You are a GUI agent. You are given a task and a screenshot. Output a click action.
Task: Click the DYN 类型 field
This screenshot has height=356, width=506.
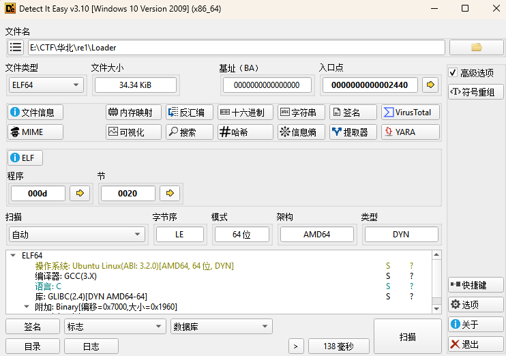point(401,235)
